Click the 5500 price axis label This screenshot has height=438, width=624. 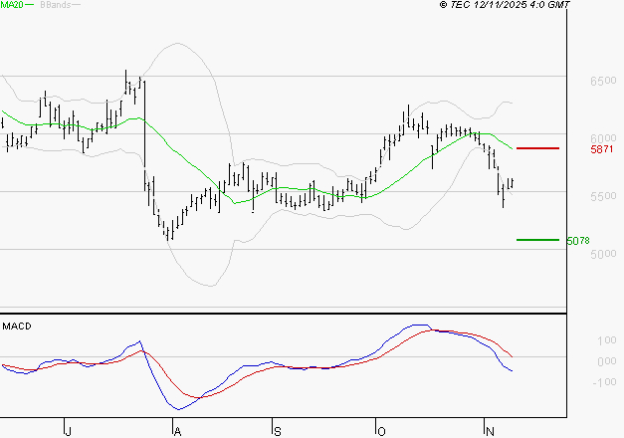tap(603, 196)
